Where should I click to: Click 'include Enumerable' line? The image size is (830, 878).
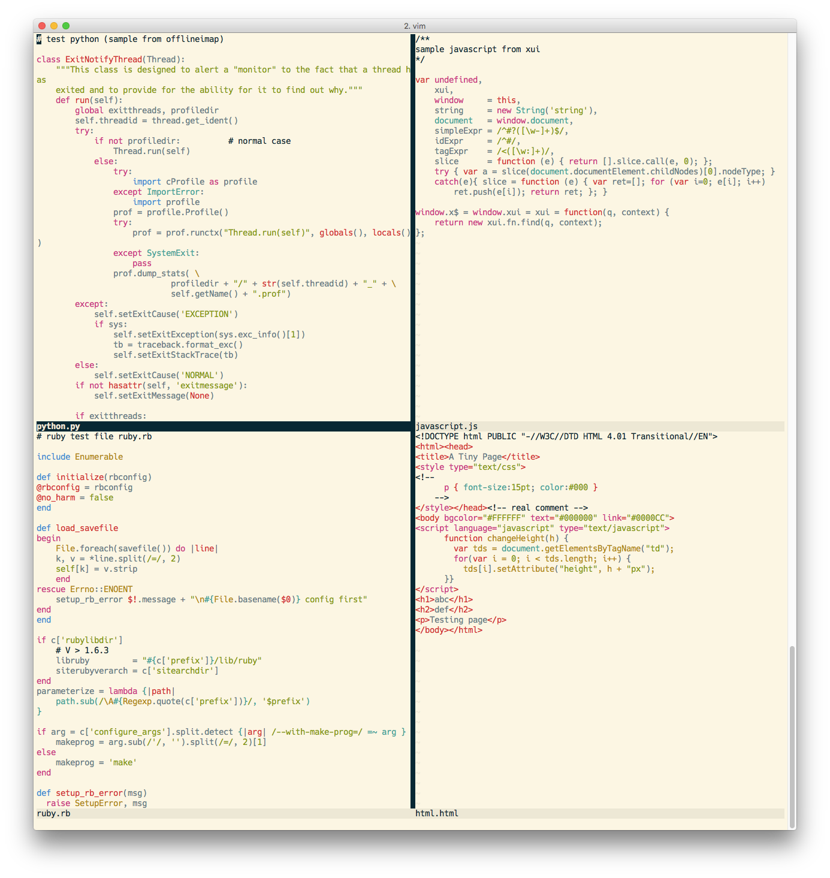click(x=80, y=457)
